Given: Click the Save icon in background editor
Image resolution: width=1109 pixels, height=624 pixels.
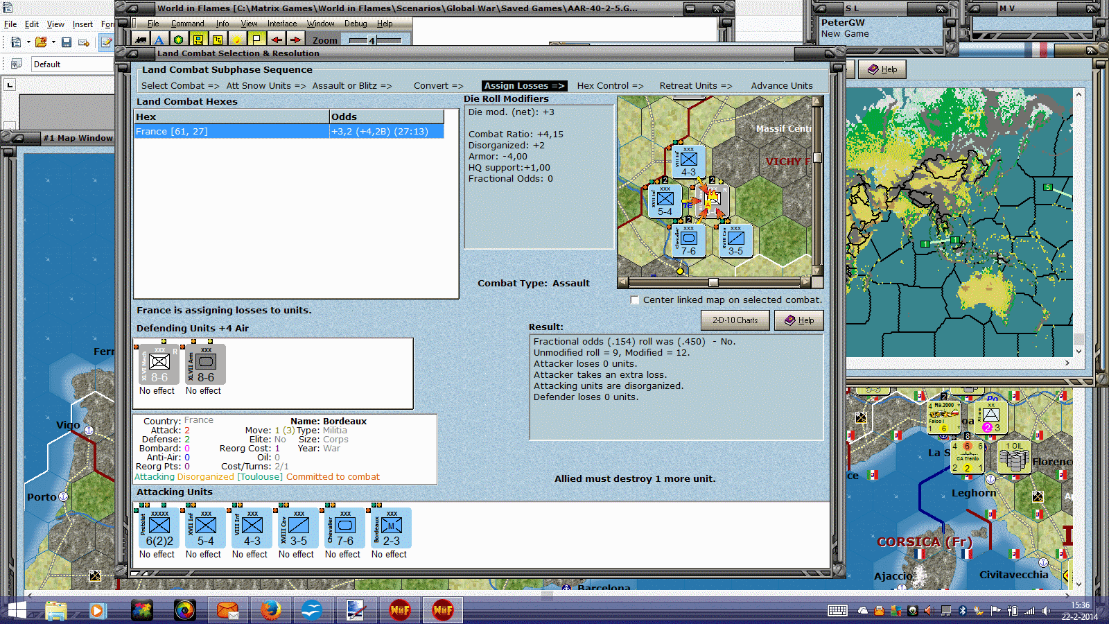Looking at the screenshot, I should click(x=67, y=42).
